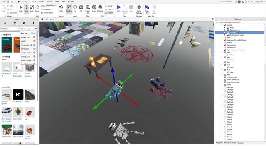Activate the Move tool
The height and width of the screenshot is (149, 266).
tap(26, 9)
